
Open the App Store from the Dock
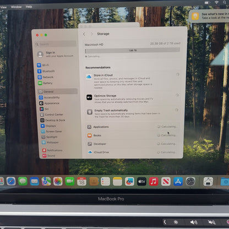tap(178, 182)
